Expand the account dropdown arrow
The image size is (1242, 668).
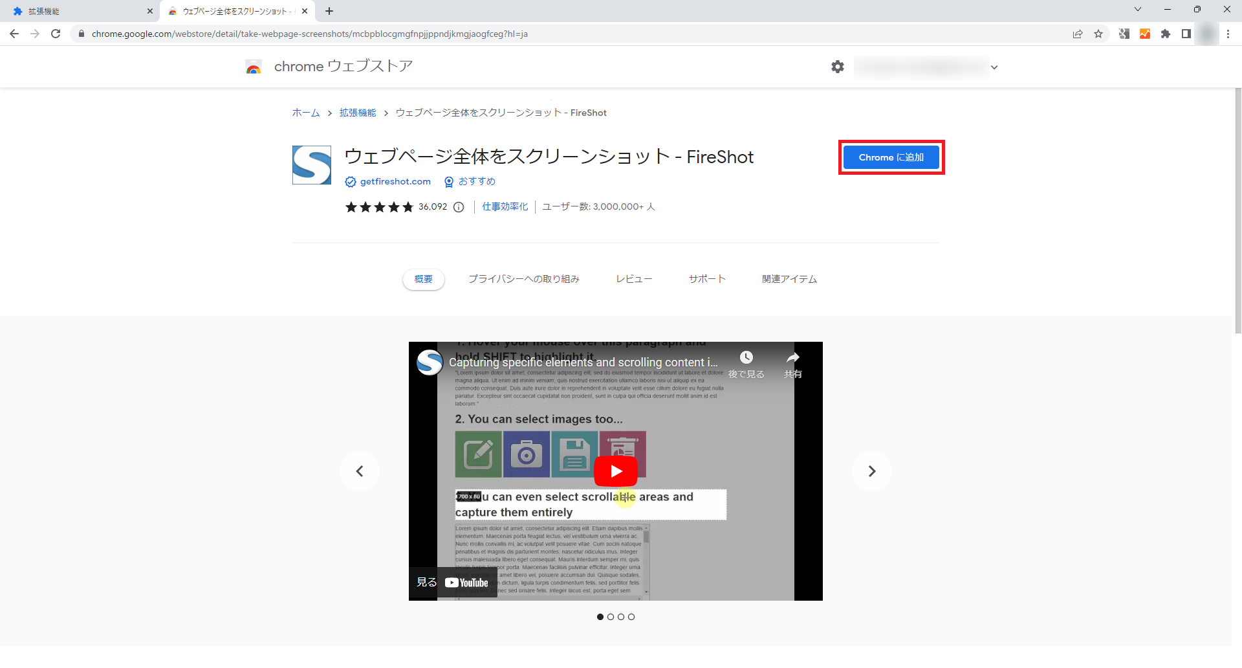[x=994, y=67]
